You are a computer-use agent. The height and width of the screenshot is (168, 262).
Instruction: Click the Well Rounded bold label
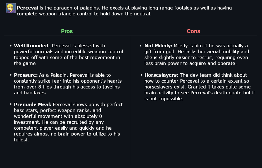pyautogui.click(x=31, y=46)
